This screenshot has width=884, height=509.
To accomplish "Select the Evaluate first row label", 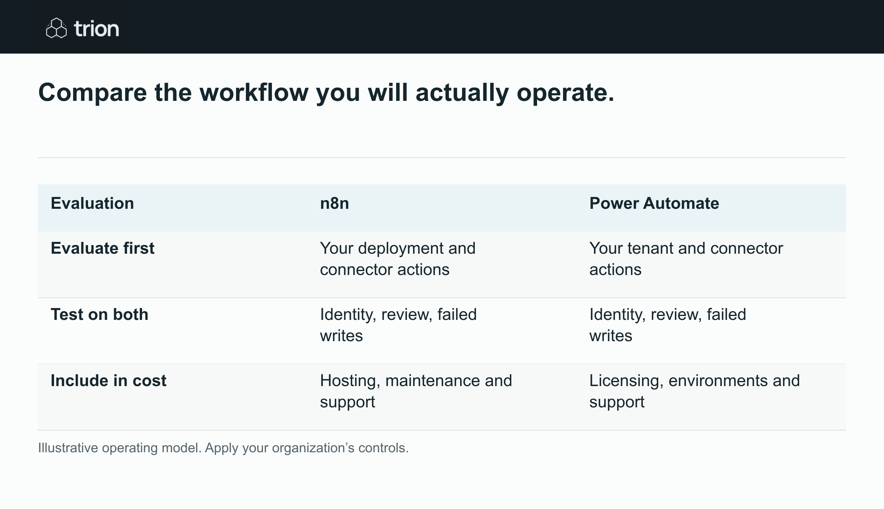I will tap(103, 248).
